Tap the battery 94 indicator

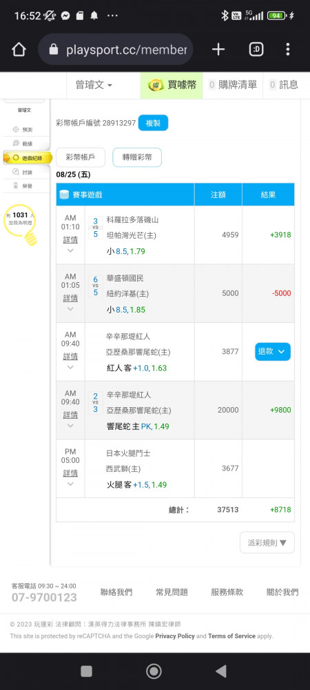276,17
